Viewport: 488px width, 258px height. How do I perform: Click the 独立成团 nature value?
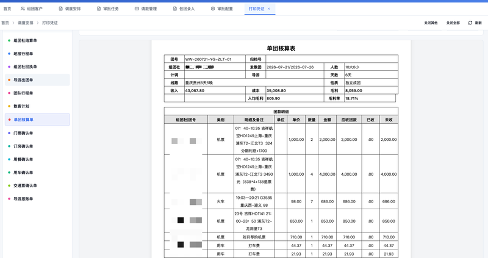pyautogui.click(x=353, y=83)
